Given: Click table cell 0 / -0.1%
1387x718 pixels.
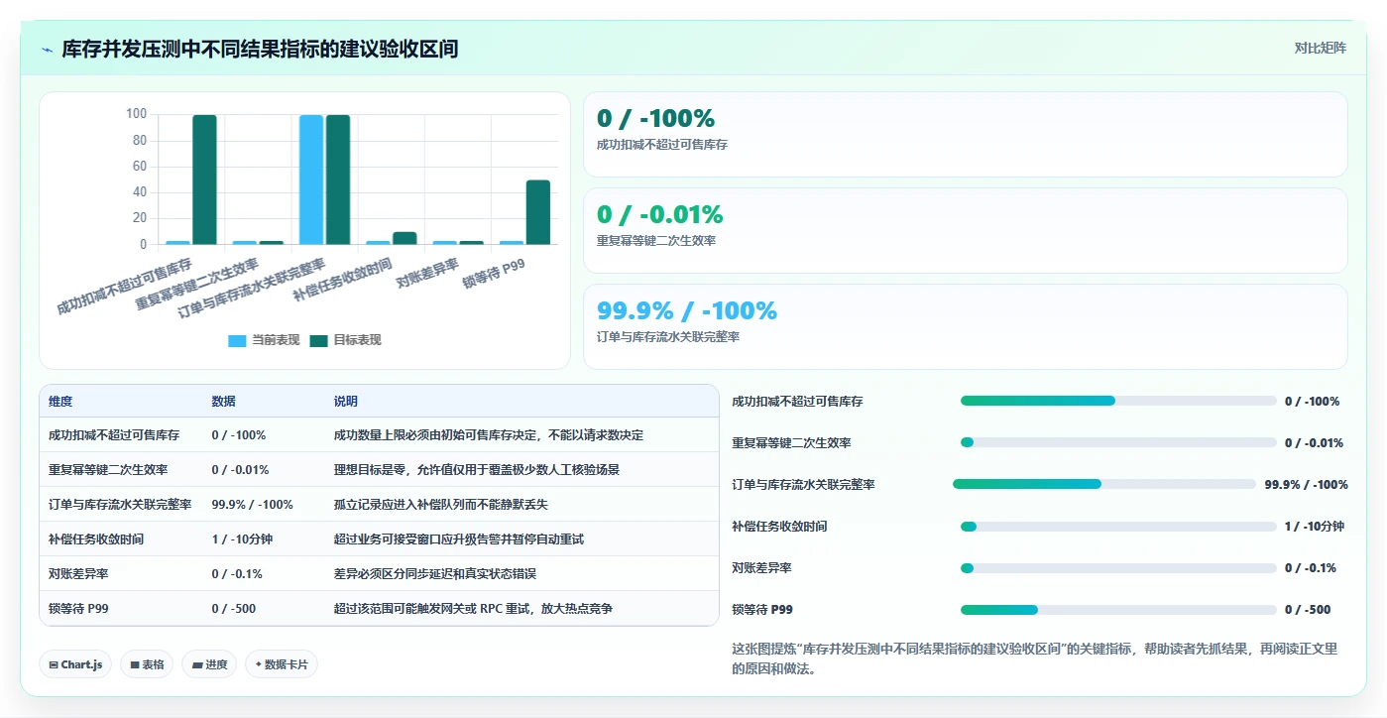Looking at the screenshot, I should [x=237, y=574].
